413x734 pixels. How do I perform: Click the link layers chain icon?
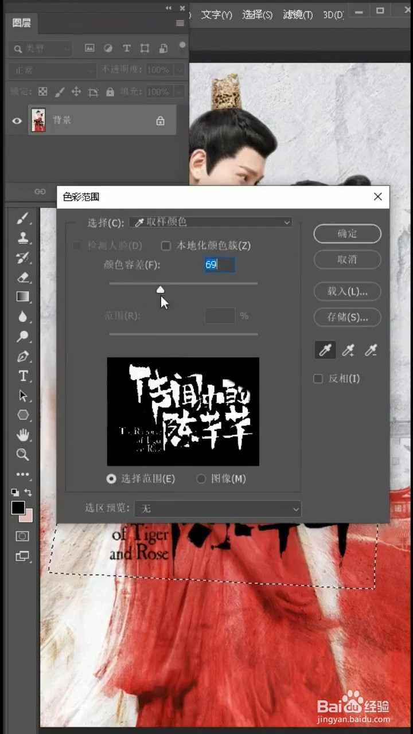coord(40,192)
